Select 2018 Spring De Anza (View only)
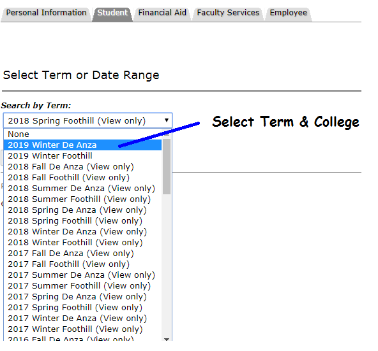 pyautogui.click(x=82, y=210)
